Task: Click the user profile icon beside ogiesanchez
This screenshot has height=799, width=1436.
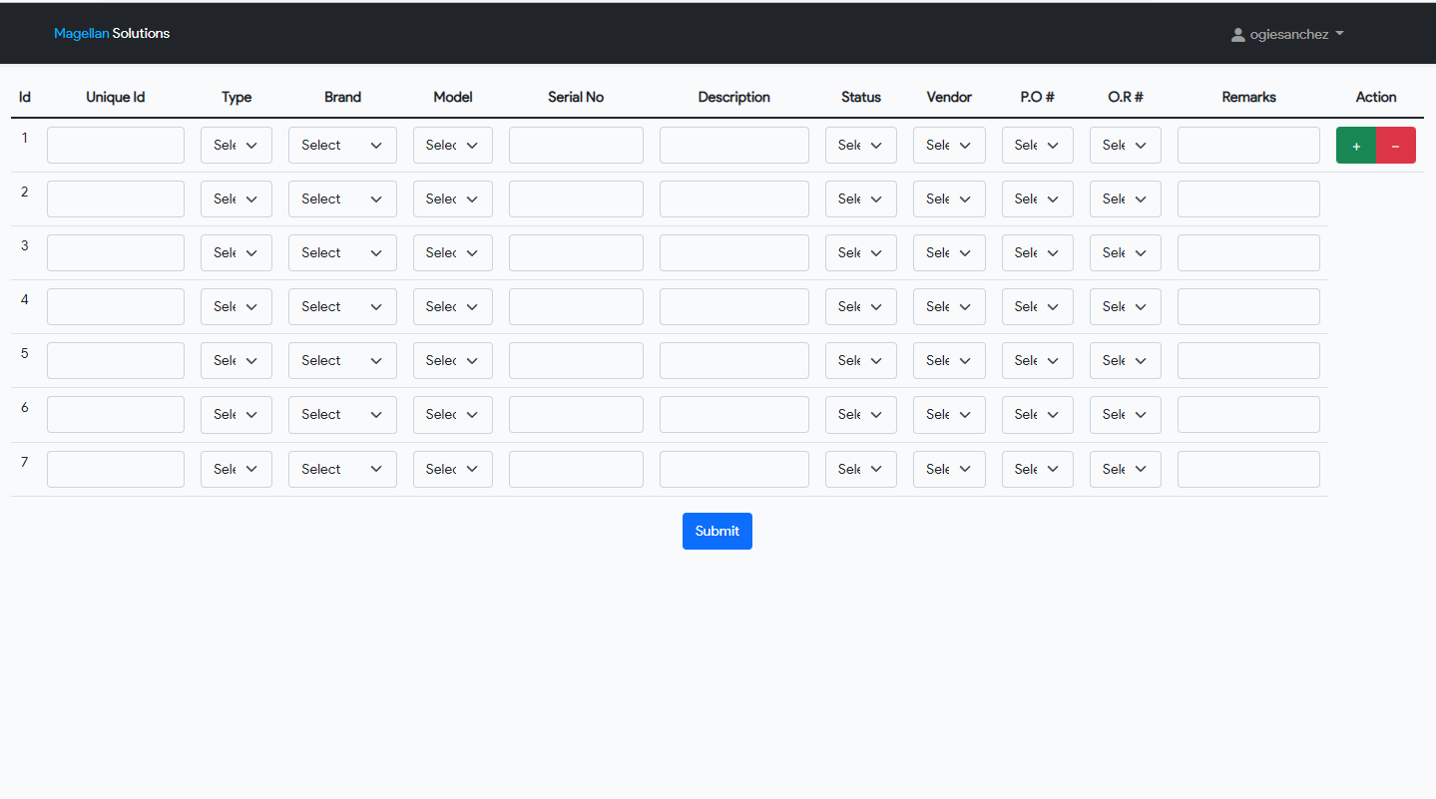Action: (x=1237, y=34)
